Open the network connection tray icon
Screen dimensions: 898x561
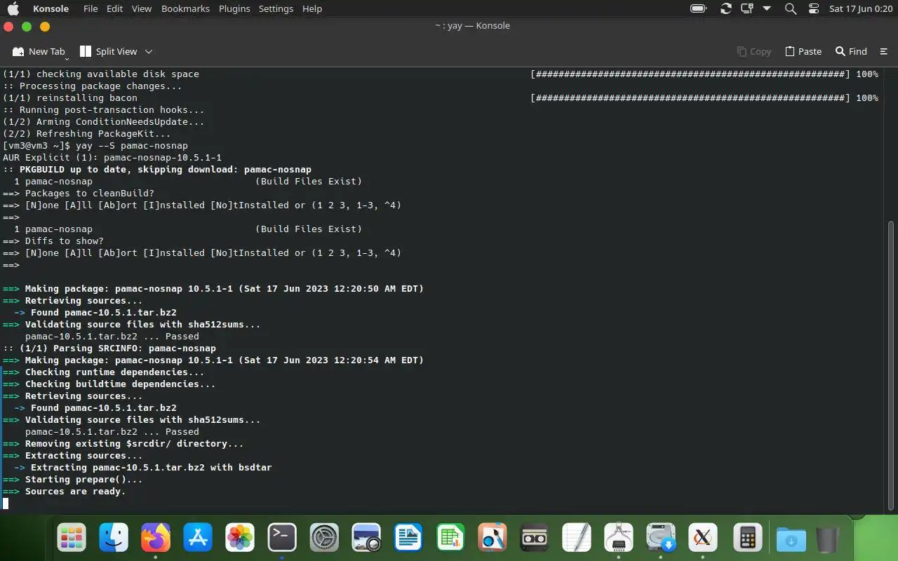(746, 8)
